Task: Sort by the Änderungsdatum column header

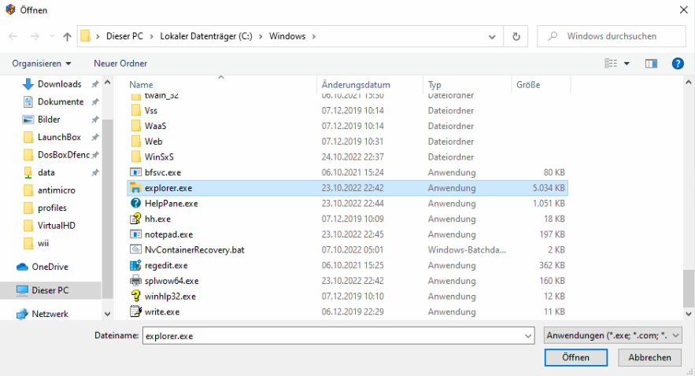Action: 356,85
